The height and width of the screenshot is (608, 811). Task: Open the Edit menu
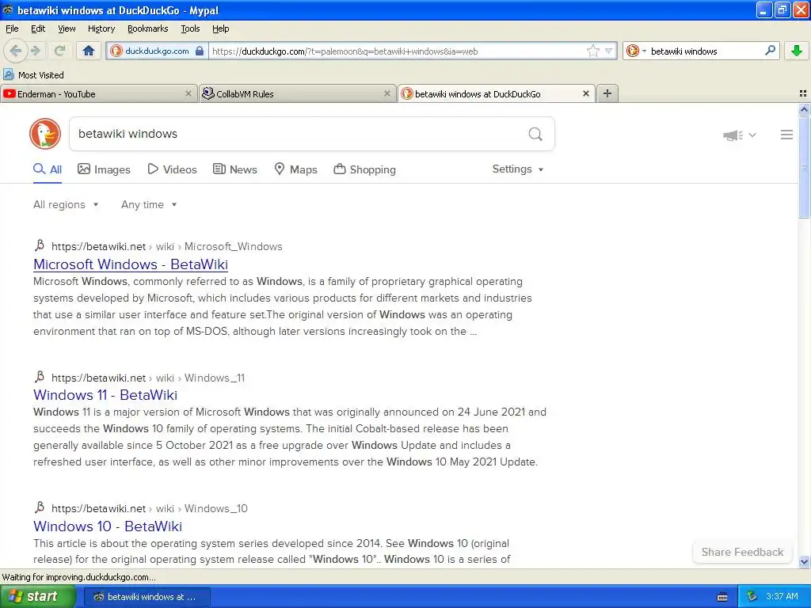[38, 28]
